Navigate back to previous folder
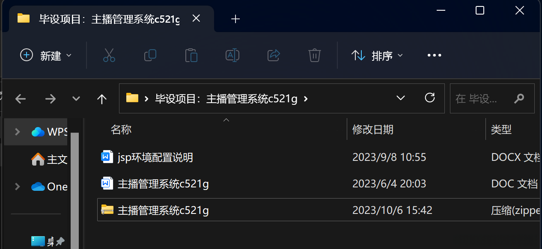The height and width of the screenshot is (249, 542). pyautogui.click(x=21, y=99)
